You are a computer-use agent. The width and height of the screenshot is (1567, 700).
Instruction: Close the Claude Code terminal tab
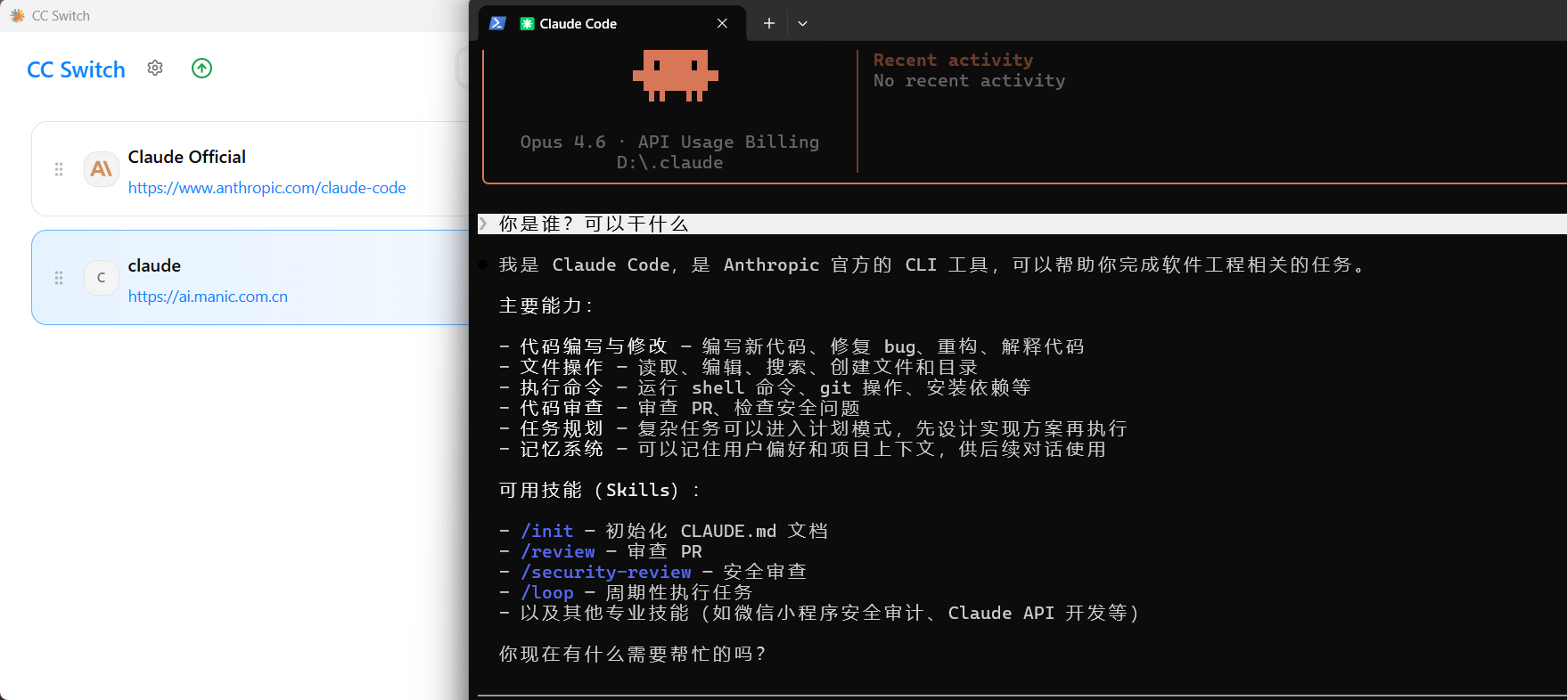tap(722, 23)
